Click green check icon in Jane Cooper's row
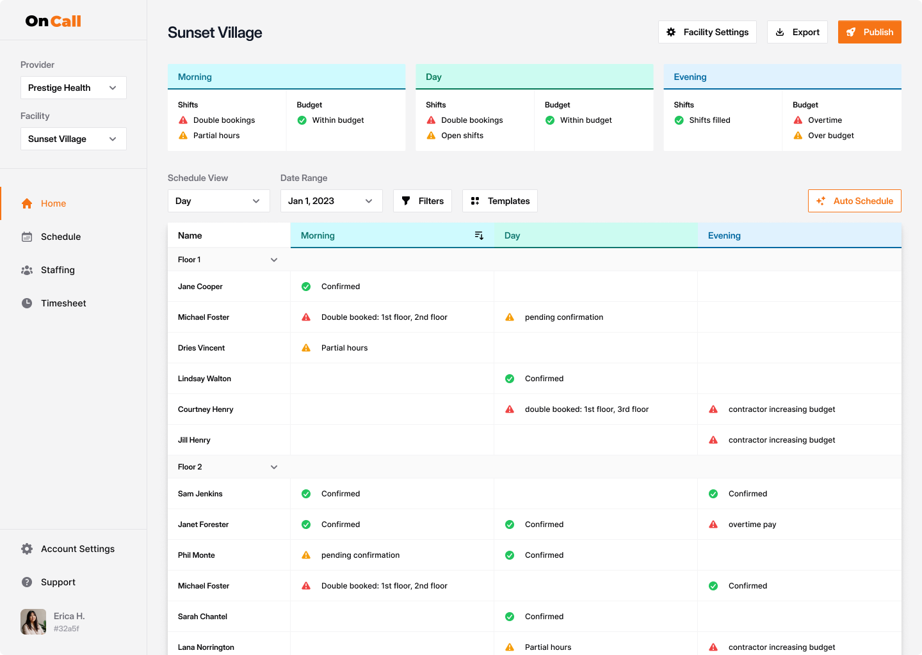Screen dimensions: 922x655 pyautogui.click(x=306, y=287)
